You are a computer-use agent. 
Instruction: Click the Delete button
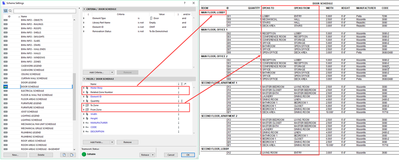(41, 155)
